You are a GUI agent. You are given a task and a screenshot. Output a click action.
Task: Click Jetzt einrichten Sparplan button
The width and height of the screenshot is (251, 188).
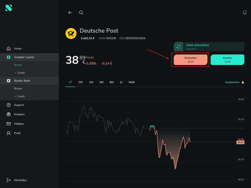pos(209,46)
